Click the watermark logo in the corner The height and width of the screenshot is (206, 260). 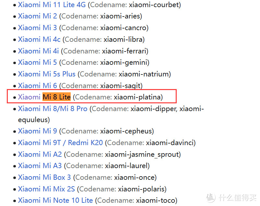pos(231,198)
